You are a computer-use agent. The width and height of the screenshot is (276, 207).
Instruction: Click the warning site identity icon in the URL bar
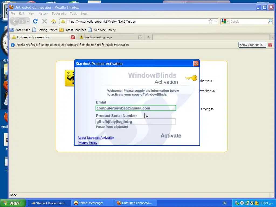pos(63,21)
